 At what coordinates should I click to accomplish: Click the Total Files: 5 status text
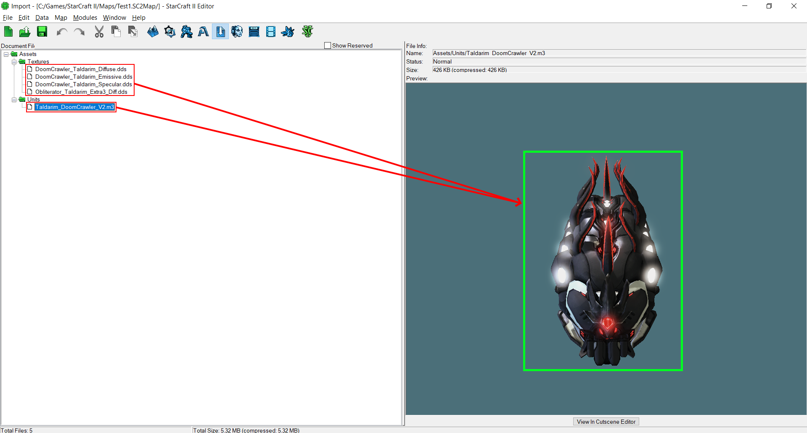point(17,430)
